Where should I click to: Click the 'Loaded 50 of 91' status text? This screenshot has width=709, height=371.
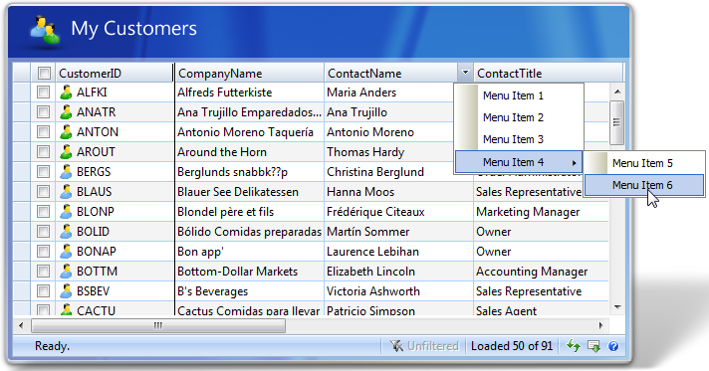(x=512, y=346)
